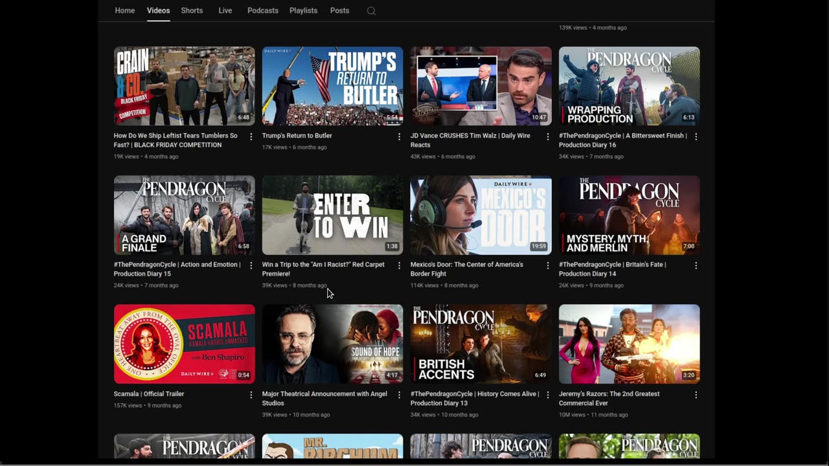Select '114K views • 8 months ago' text
Image resolution: width=829 pixels, height=466 pixels.
(444, 285)
